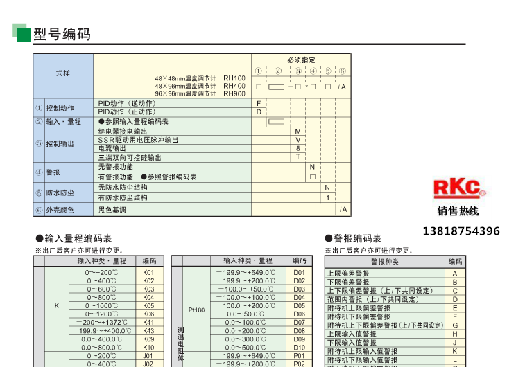Click the 警报种类 column header
This screenshot has height=367, width=525.
pos(385,261)
